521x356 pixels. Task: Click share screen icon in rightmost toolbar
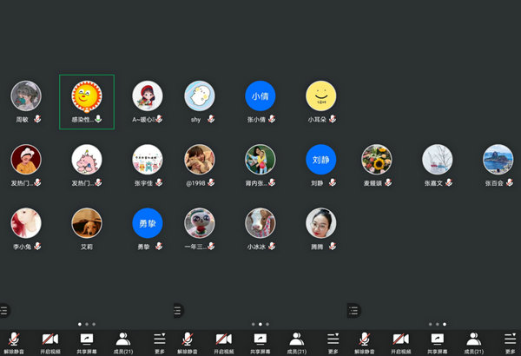click(437, 340)
